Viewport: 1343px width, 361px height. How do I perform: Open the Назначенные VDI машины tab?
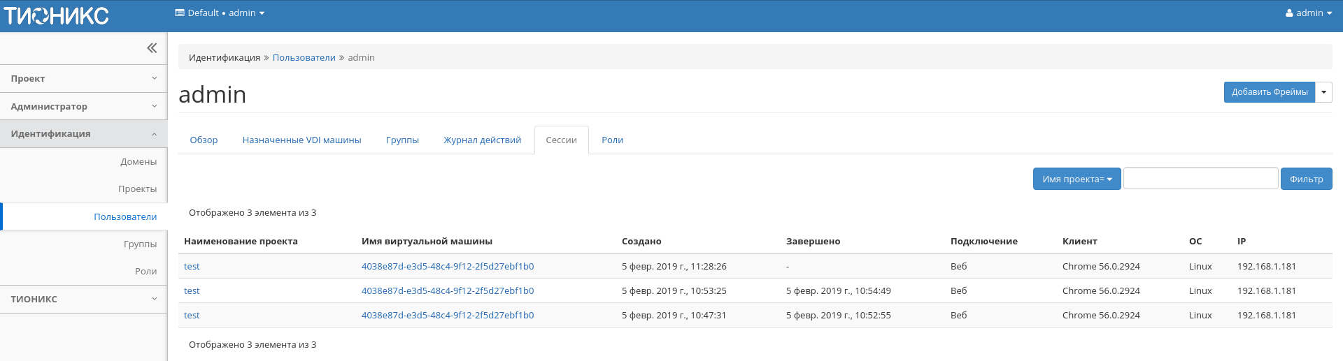301,140
